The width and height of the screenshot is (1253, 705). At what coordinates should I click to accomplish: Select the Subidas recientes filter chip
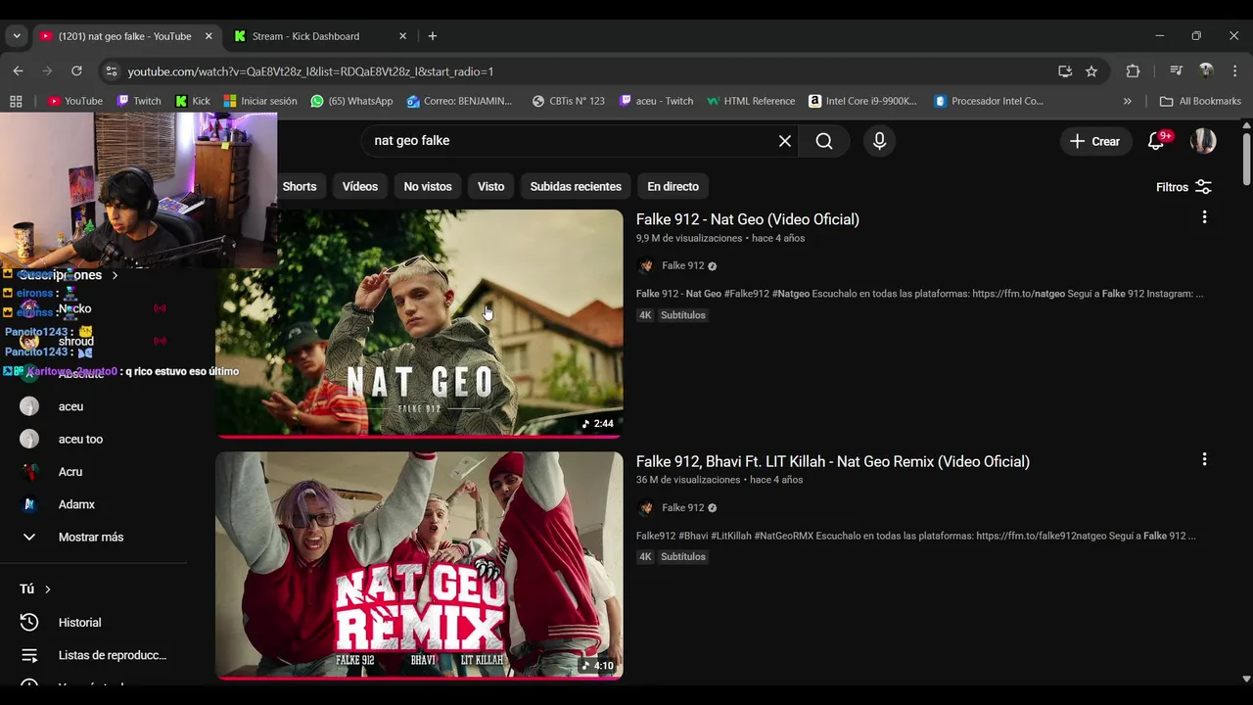pos(576,187)
